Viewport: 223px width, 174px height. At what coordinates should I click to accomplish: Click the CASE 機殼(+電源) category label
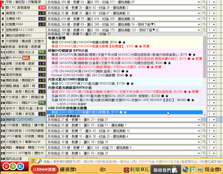(x=19, y=69)
